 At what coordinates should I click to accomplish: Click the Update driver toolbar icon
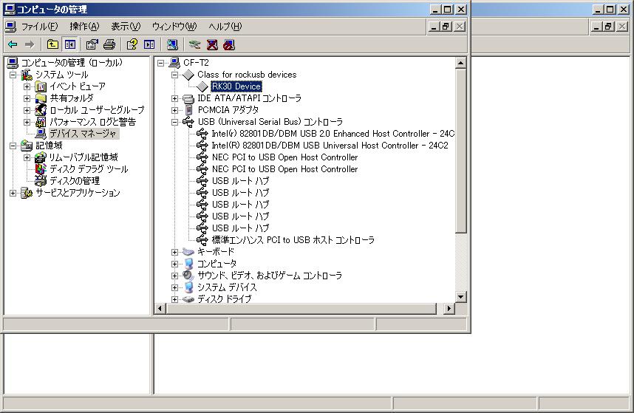pos(194,44)
